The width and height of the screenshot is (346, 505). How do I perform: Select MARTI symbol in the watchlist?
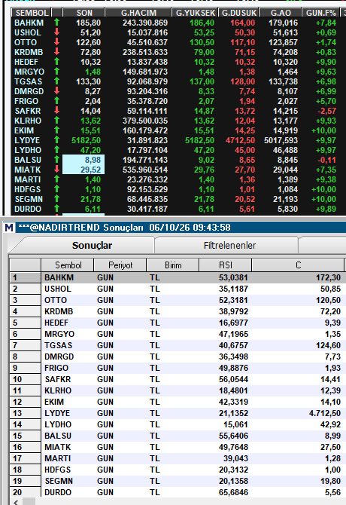[x=28, y=179]
